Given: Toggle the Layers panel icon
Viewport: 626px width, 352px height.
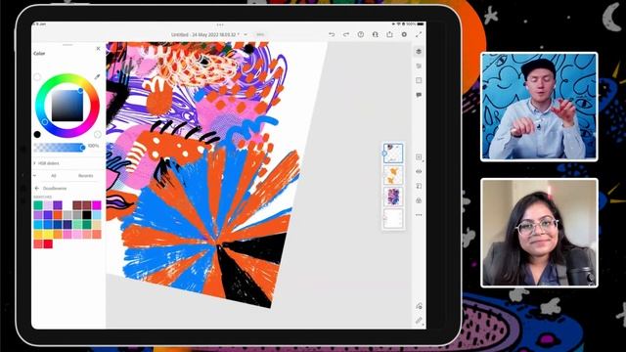Looking at the screenshot, I should 419,51.
